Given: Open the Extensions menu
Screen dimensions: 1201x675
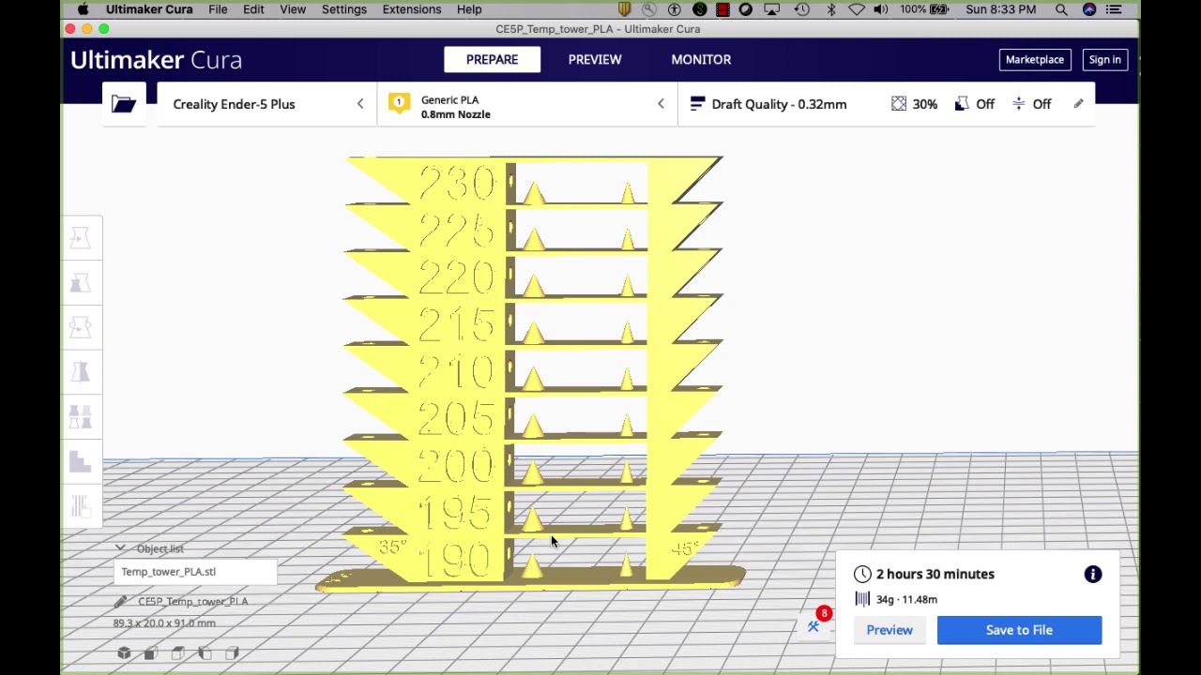Looking at the screenshot, I should pos(412,9).
